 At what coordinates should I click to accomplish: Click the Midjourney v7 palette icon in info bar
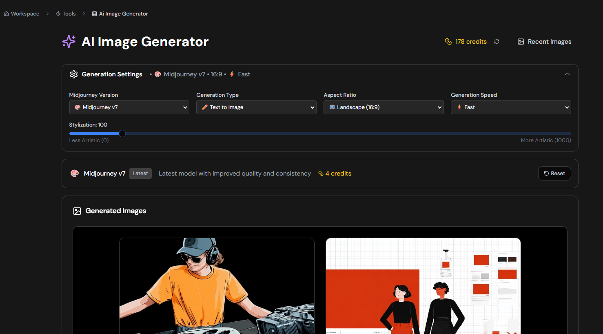click(x=75, y=174)
